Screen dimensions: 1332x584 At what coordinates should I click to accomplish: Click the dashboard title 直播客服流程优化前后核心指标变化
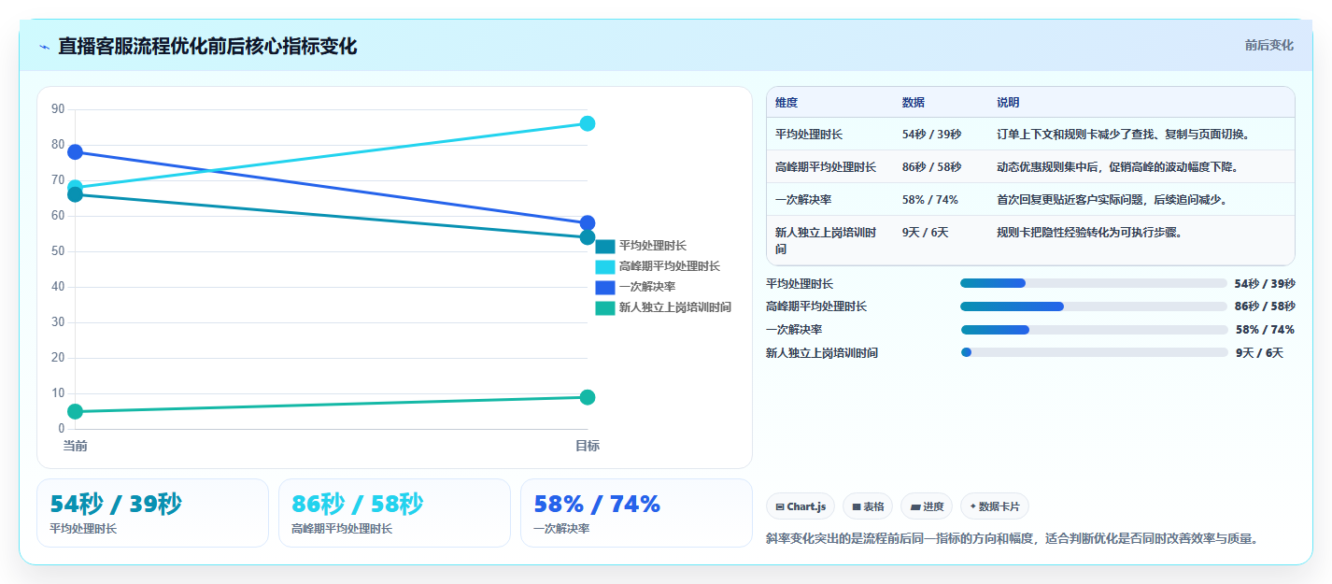click(207, 47)
